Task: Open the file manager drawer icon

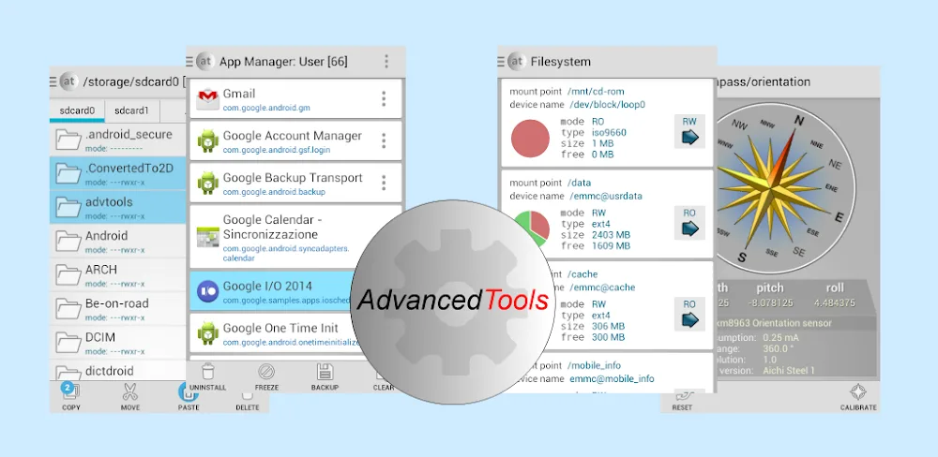Action: coord(53,81)
